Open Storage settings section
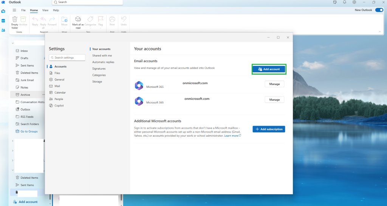The image size is (387, 206). click(97, 82)
